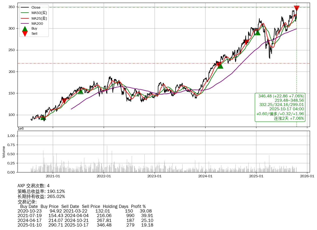Image resolution: width=317 pixels, height=230 pixels.
Task: Select the 2020-10-23 trade record row
Action: (85, 211)
